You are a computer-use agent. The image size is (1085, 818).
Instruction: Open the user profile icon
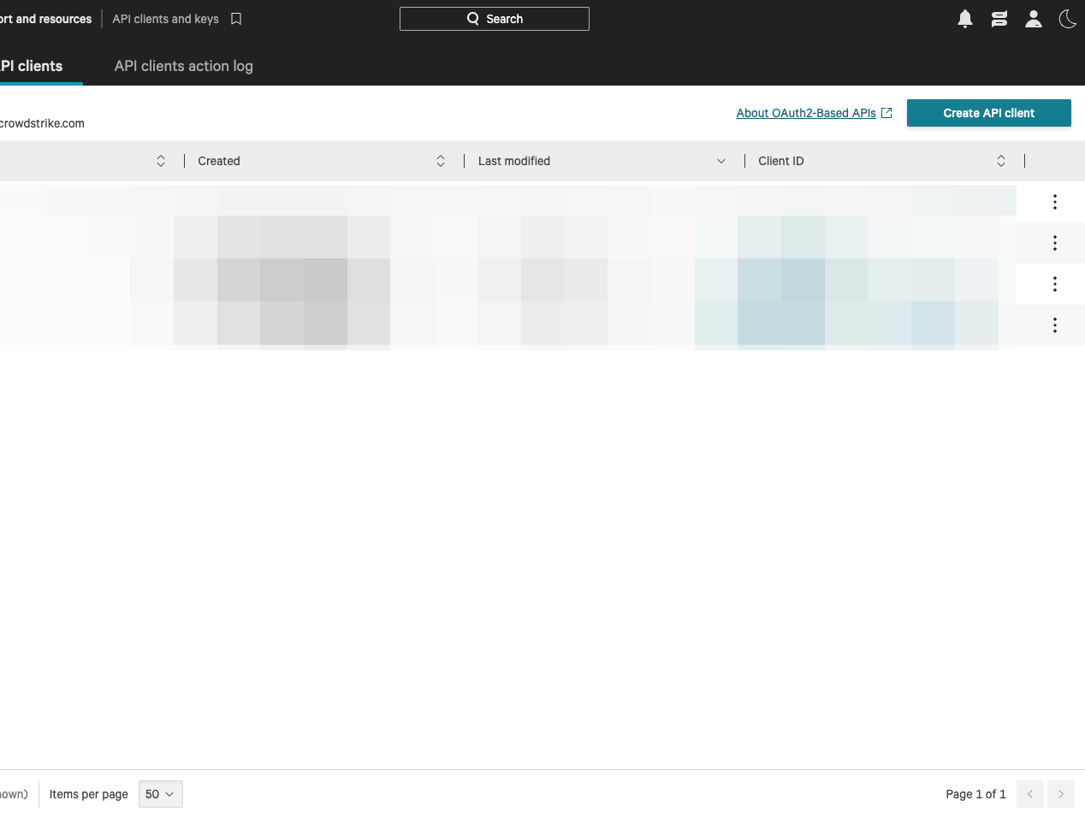click(x=1034, y=19)
